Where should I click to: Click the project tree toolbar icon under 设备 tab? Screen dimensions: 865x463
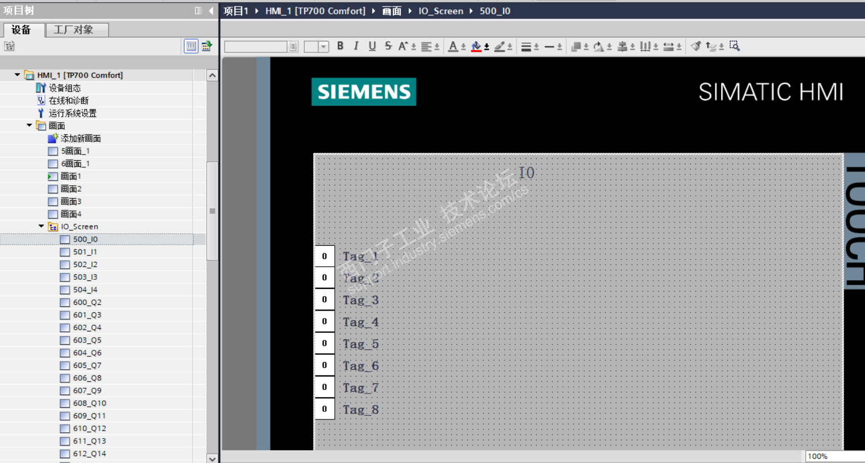[x=10, y=46]
